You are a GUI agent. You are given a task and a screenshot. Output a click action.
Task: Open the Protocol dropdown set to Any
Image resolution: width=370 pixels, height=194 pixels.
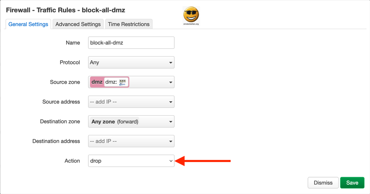[131, 62]
